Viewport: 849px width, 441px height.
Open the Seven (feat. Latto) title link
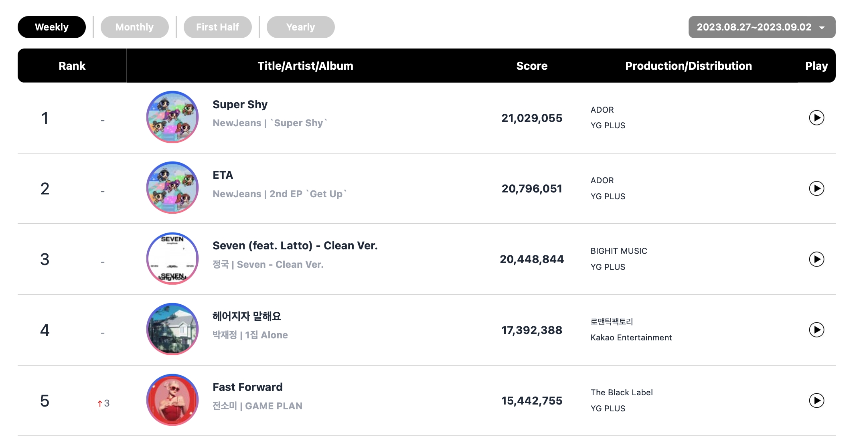click(x=295, y=246)
